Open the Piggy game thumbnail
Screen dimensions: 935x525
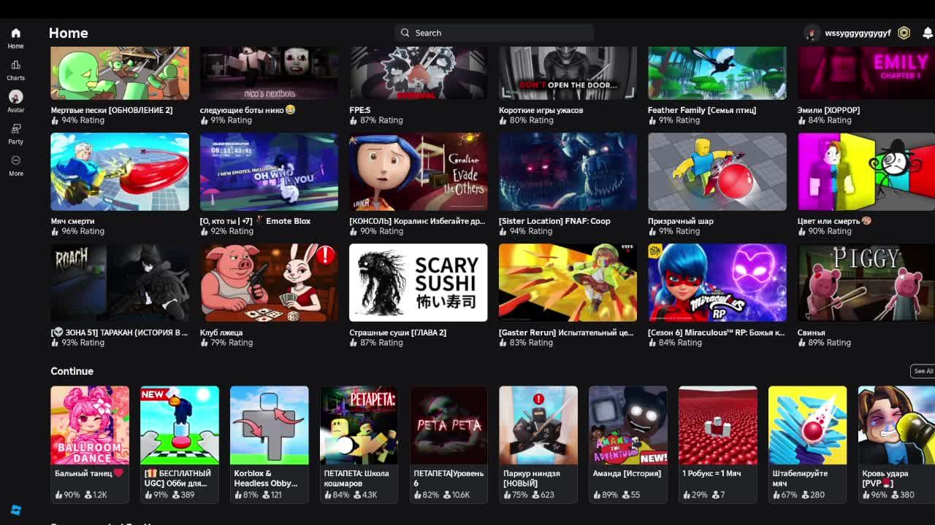coord(866,282)
